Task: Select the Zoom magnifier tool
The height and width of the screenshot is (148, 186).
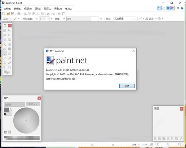Action: click(9, 40)
